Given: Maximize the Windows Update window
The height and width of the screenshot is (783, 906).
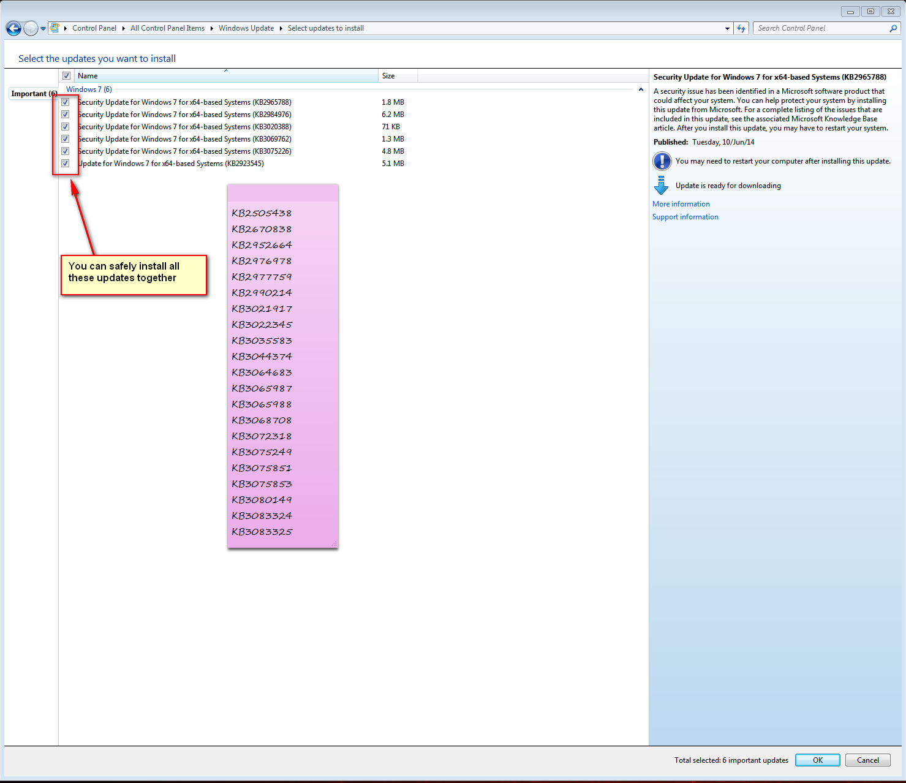Looking at the screenshot, I should click(x=870, y=11).
